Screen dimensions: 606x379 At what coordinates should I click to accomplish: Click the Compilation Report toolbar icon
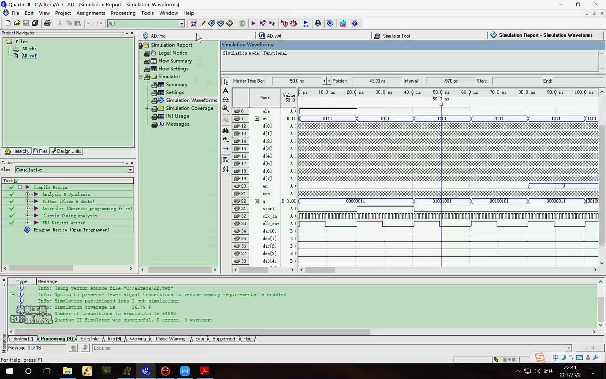tap(318, 23)
